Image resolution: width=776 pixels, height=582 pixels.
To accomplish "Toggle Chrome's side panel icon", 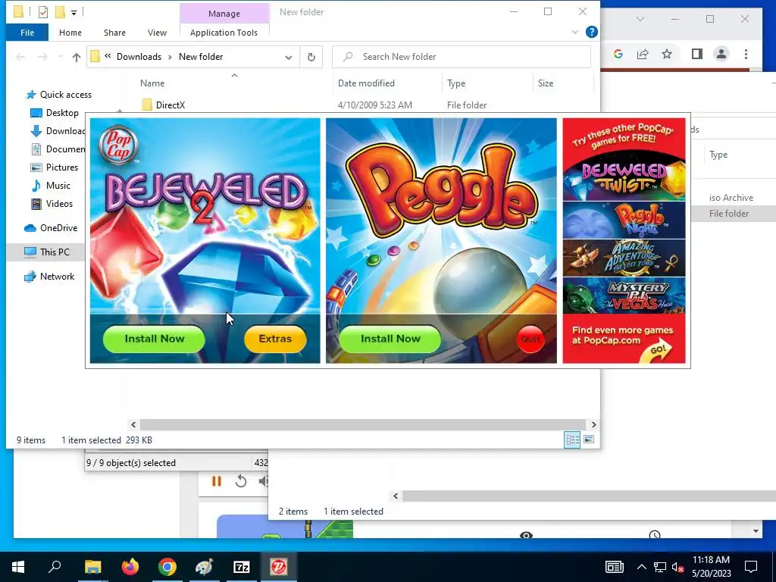I will [x=697, y=54].
